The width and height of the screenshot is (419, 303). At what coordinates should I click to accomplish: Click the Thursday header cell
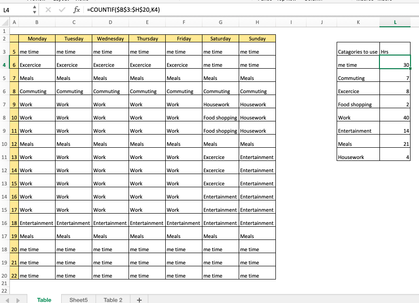coord(147,39)
